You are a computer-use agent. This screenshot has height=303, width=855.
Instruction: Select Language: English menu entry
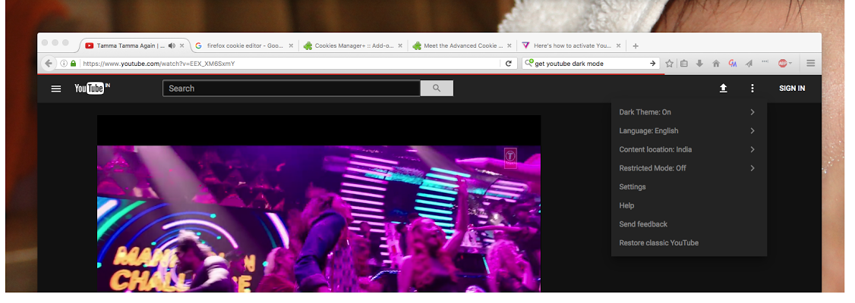click(x=689, y=130)
